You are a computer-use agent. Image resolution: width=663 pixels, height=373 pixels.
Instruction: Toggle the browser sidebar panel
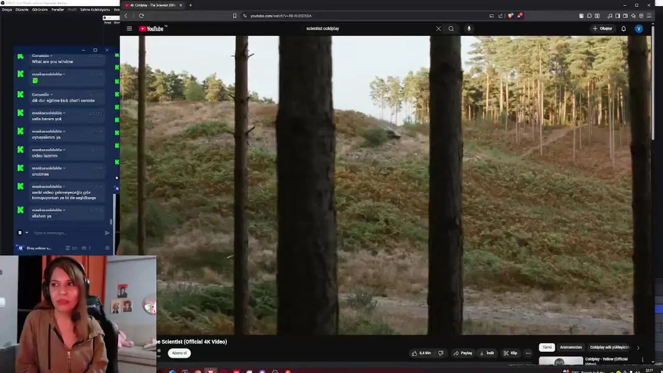[617, 16]
